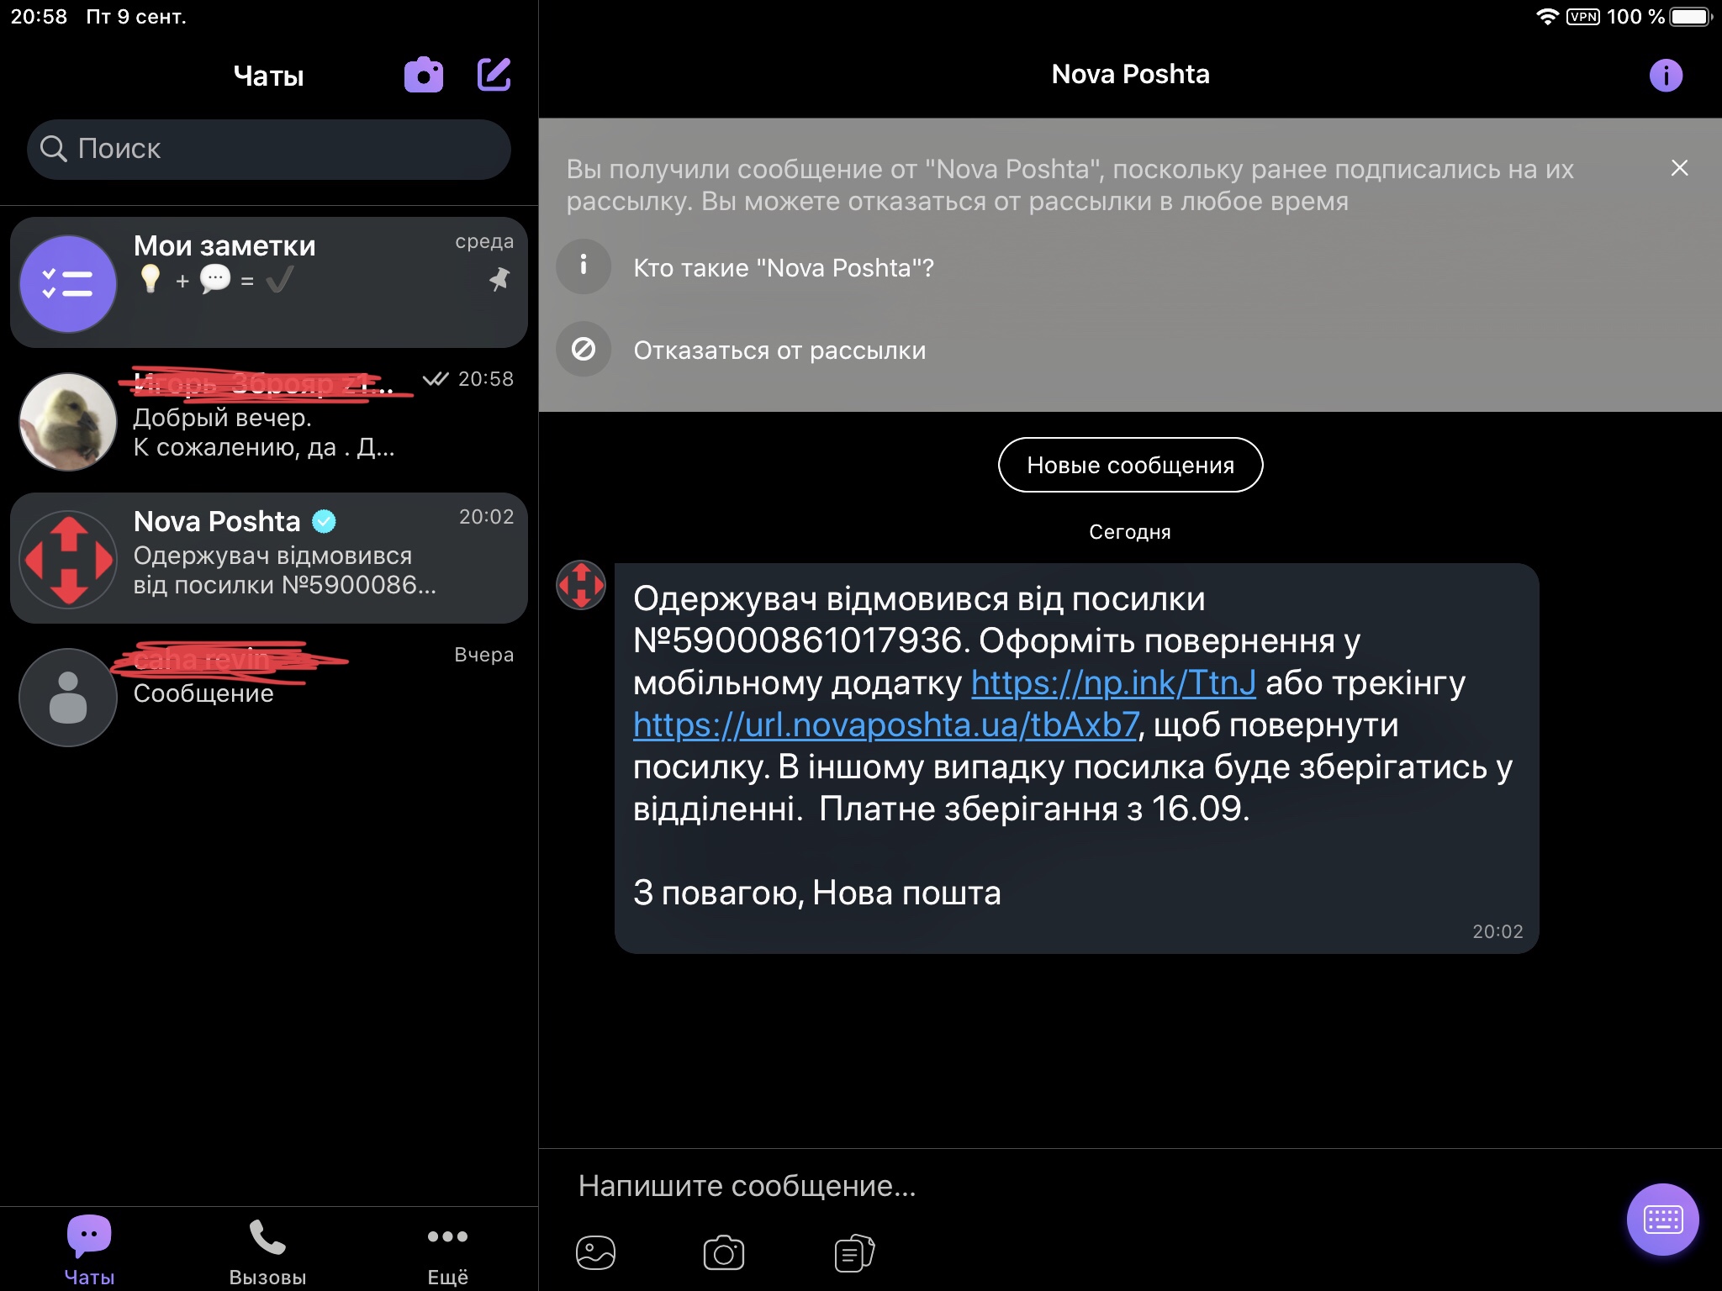Open the url.novaposhta.ua/tbAxb7 link
The width and height of the screenshot is (1722, 1291).
point(886,725)
